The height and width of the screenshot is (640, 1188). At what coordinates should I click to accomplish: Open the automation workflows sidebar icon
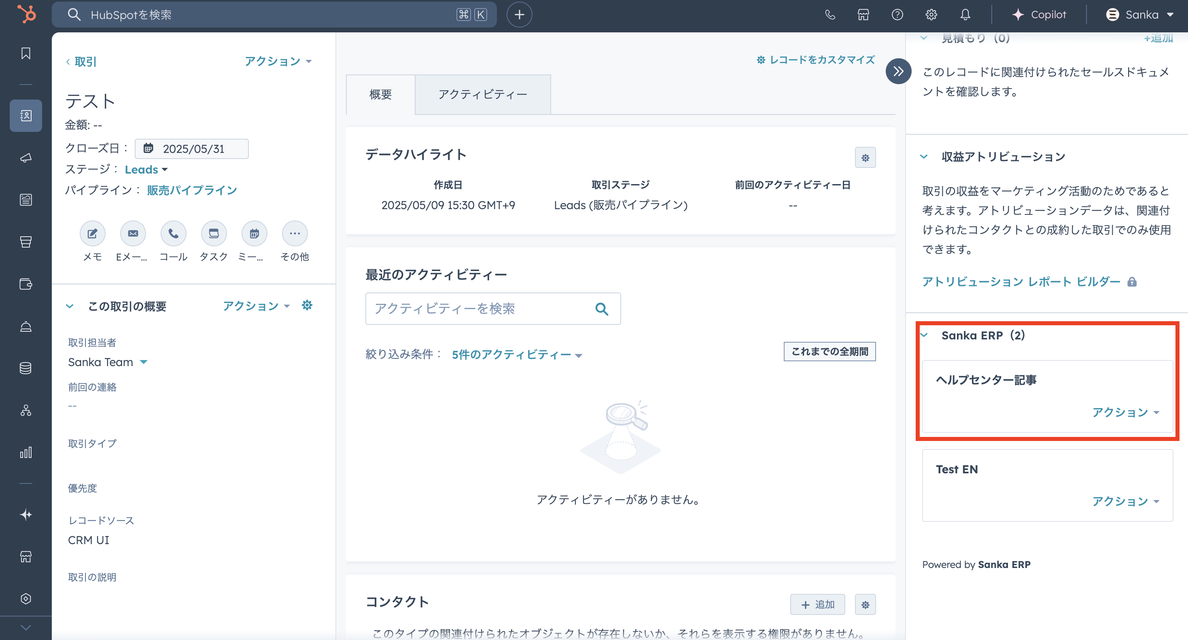pyautogui.click(x=26, y=410)
